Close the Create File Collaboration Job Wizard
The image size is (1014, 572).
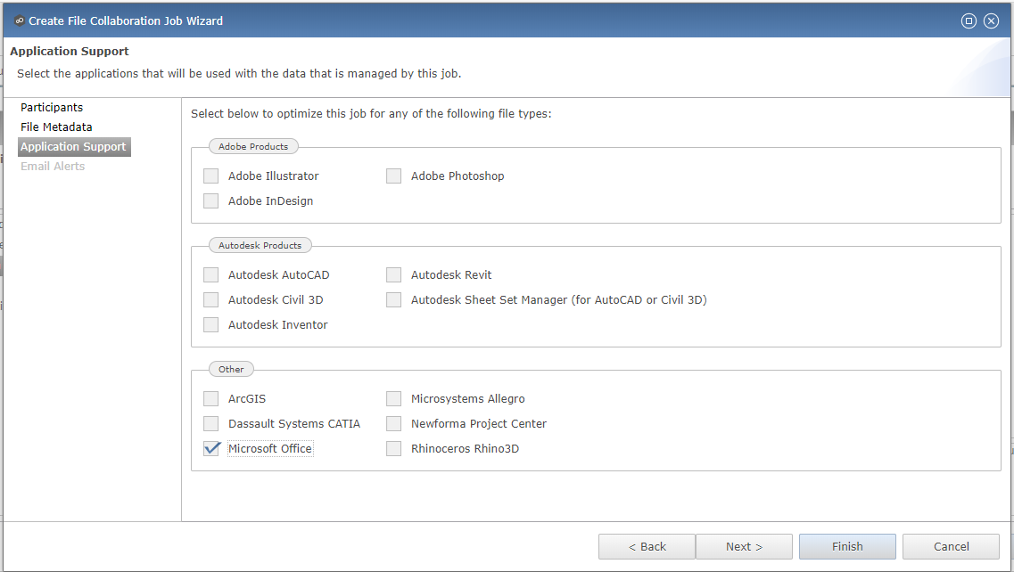(991, 20)
